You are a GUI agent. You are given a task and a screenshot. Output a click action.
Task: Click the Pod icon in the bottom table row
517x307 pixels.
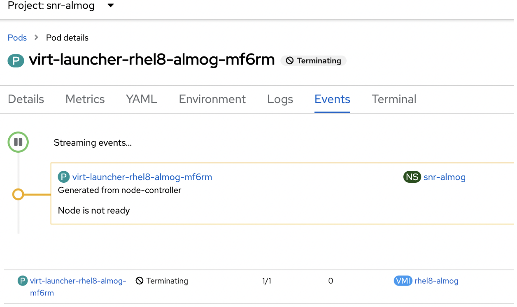click(22, 281)
